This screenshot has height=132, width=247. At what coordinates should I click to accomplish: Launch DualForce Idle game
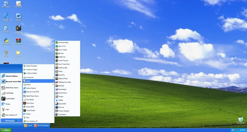(68, 68)
